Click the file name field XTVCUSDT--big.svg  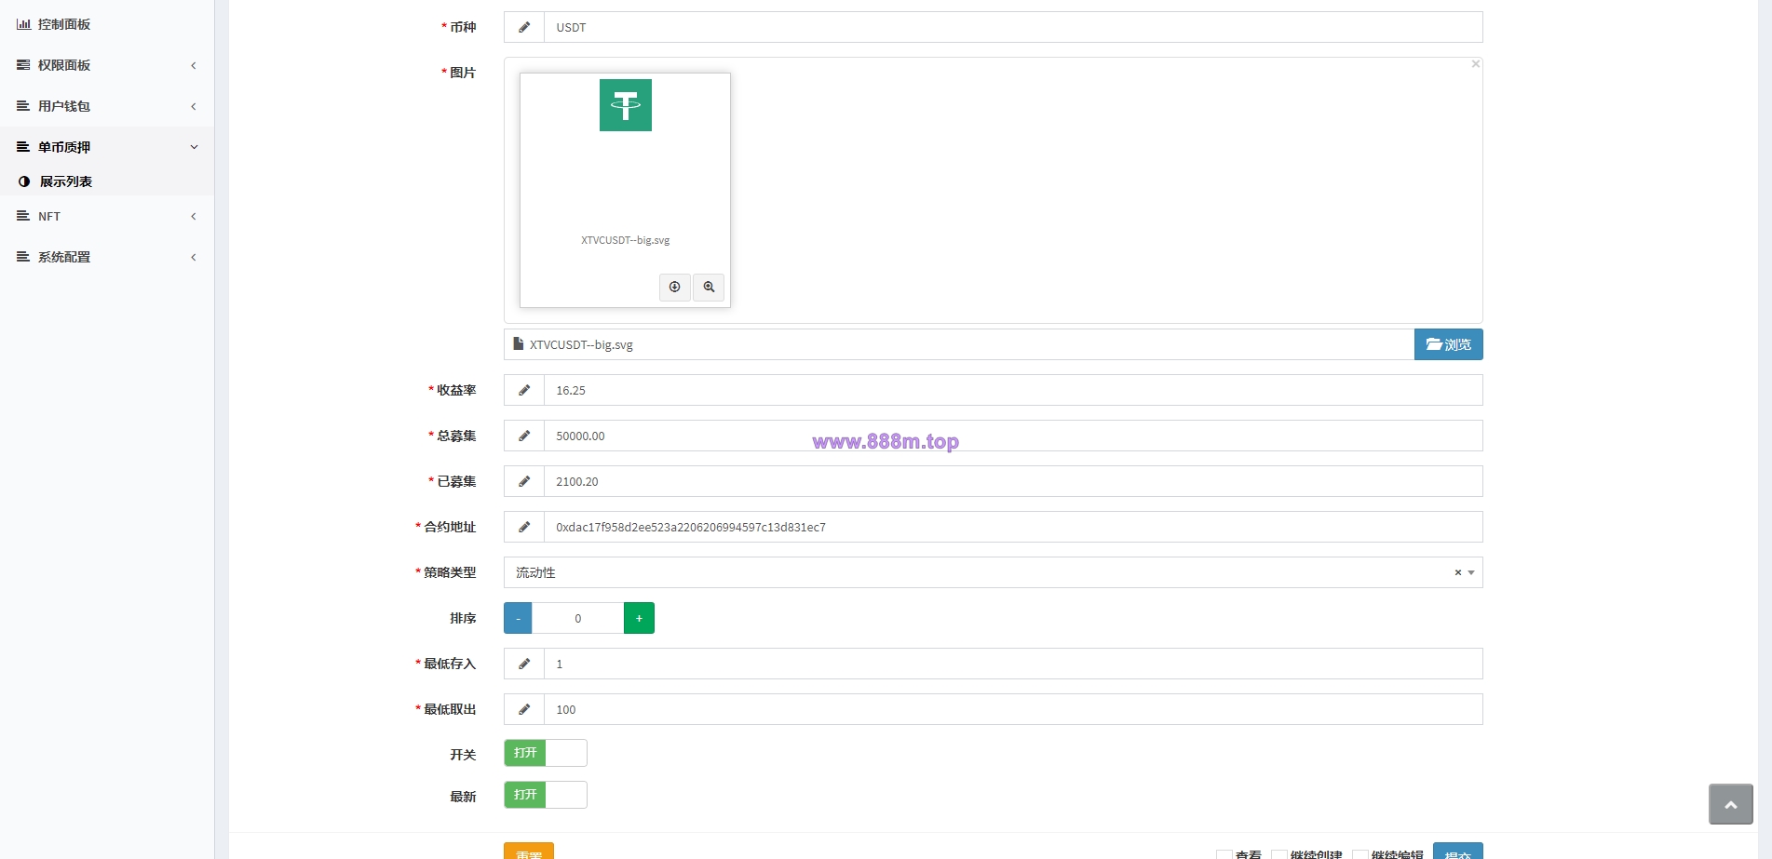point(959,344)
